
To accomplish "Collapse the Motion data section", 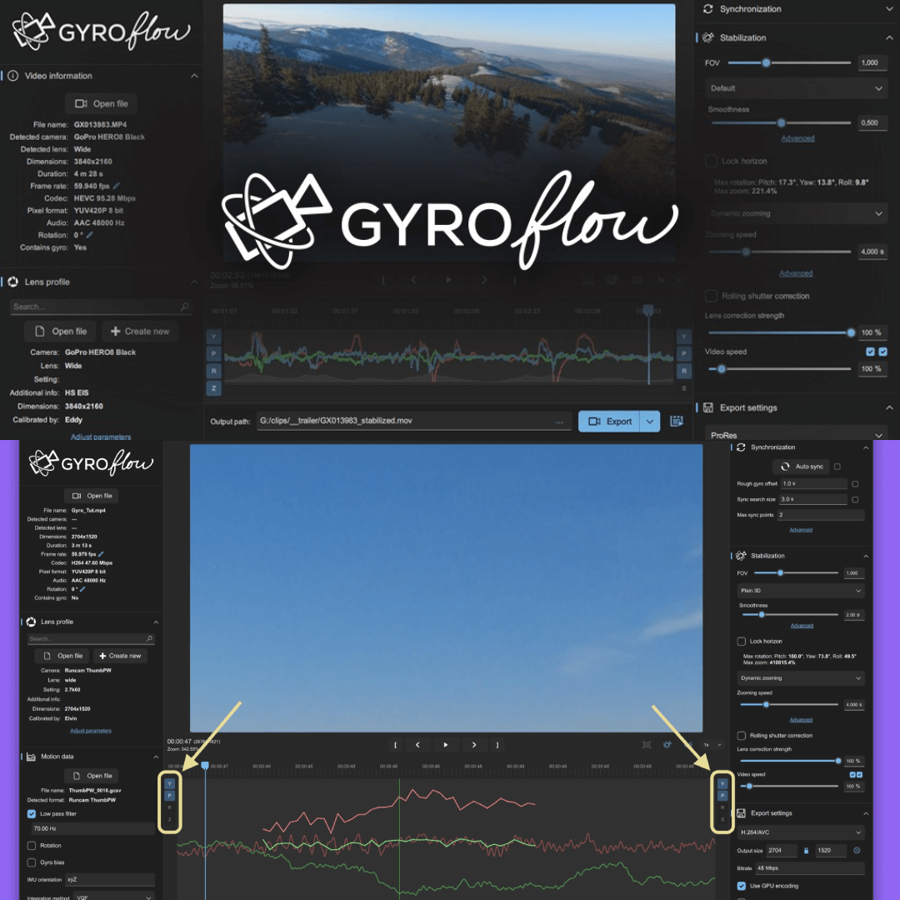I will point(155,757).
